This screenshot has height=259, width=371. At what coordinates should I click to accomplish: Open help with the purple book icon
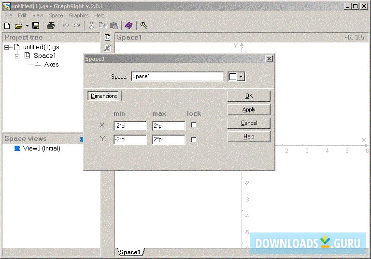(129, 26)
